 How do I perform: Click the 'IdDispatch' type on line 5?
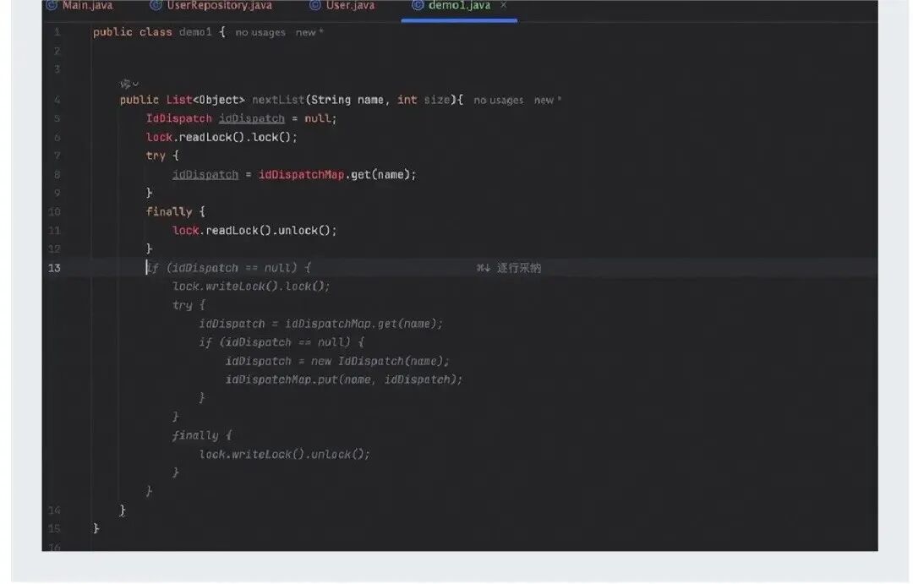tap(178, 119)
